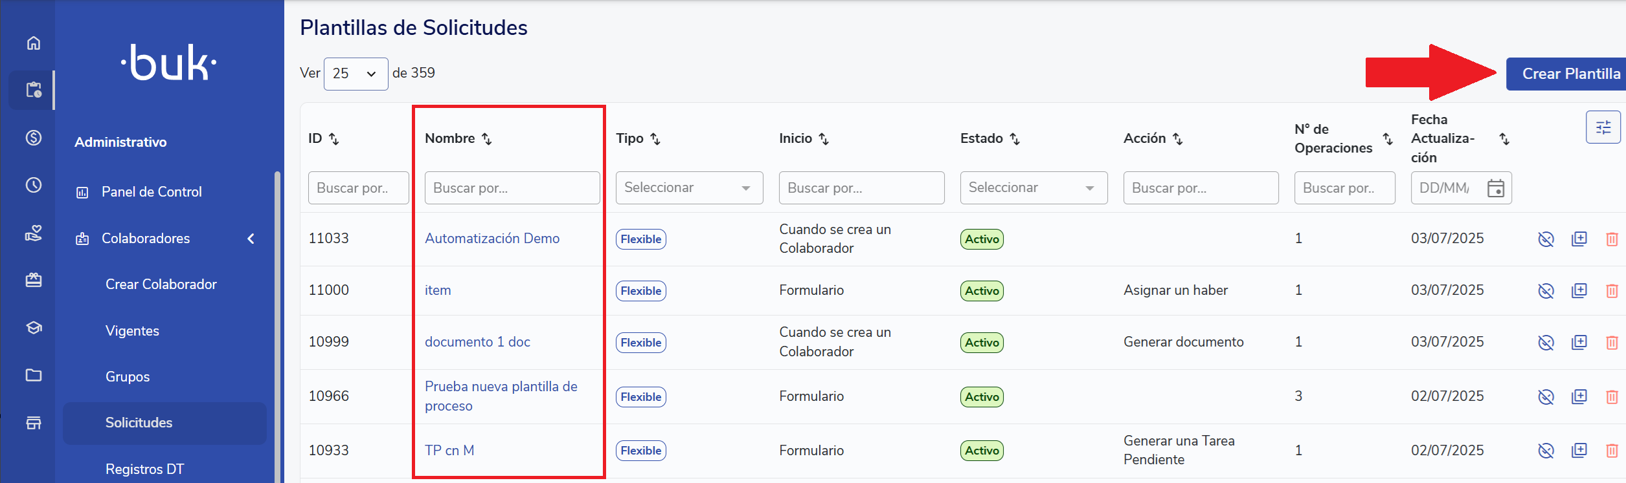The width and height of the screenshot is (1626, 483).
Task: Deactivate template 11033 with the eye-off icon
Action: coord(1546,239)
